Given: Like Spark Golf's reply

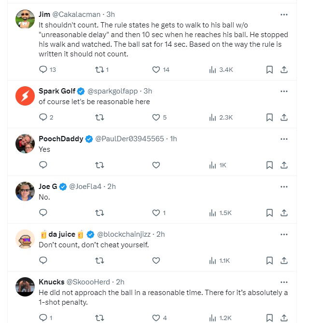Looking at the screenshot, I should click(x=156, y=117).
